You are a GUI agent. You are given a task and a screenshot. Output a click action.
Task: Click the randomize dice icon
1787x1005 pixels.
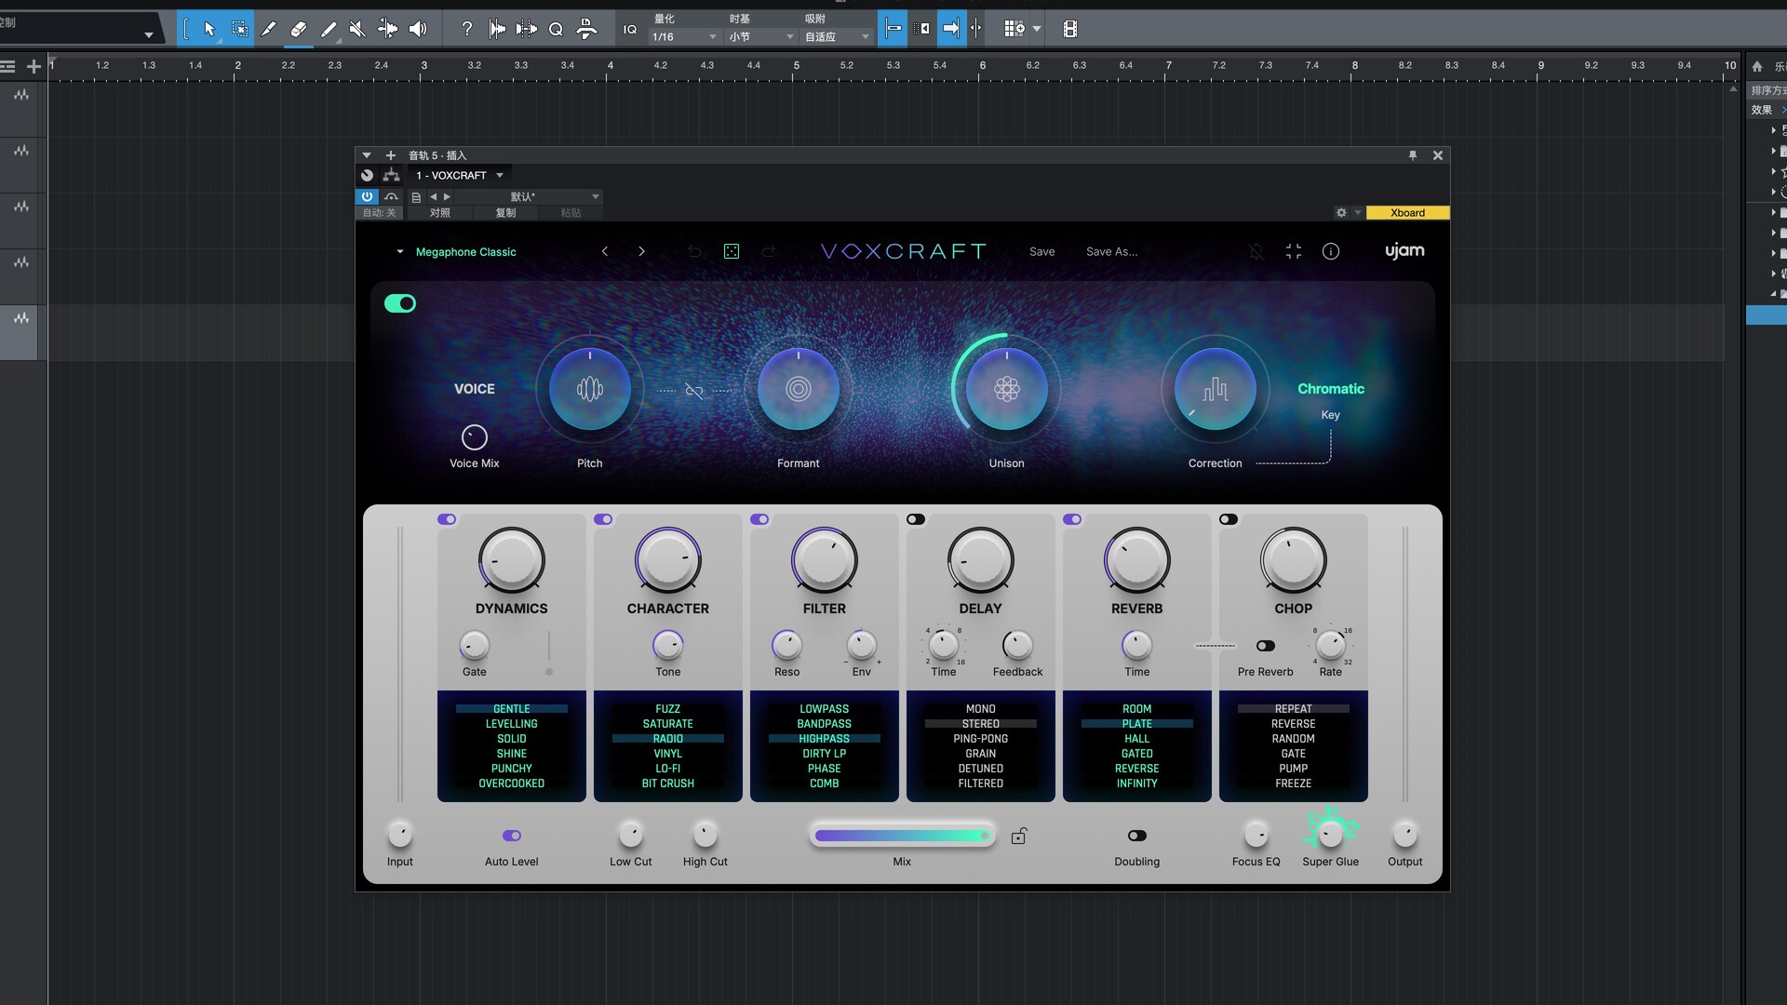pos(732,251)
